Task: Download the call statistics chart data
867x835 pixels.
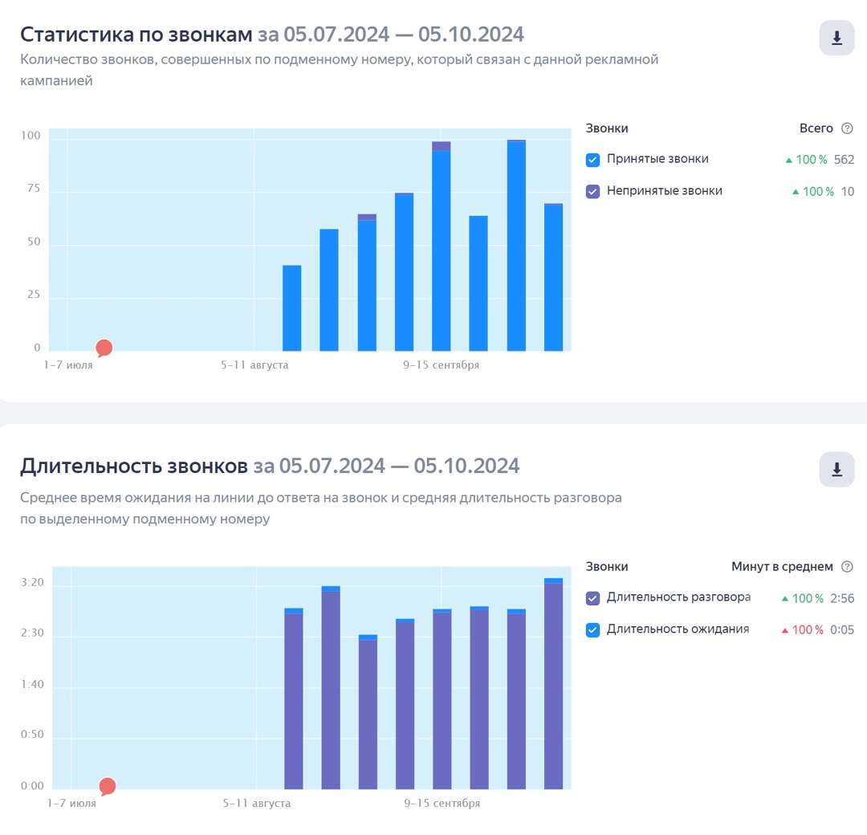Action: (x=836, y=38)
